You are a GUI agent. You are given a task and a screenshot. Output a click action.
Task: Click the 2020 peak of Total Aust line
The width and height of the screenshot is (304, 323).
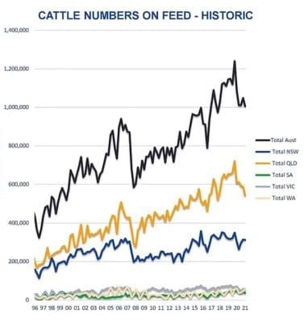pos(235,61)
